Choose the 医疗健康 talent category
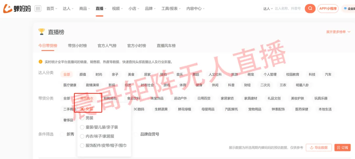The image size is (355, 159). point(70,85)
